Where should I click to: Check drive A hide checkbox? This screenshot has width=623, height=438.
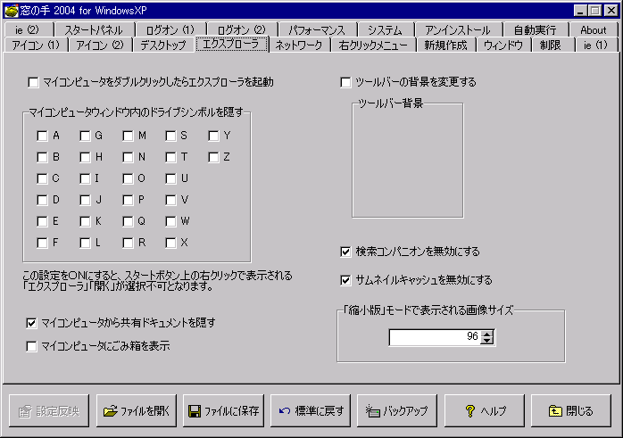tap(42, 136)
